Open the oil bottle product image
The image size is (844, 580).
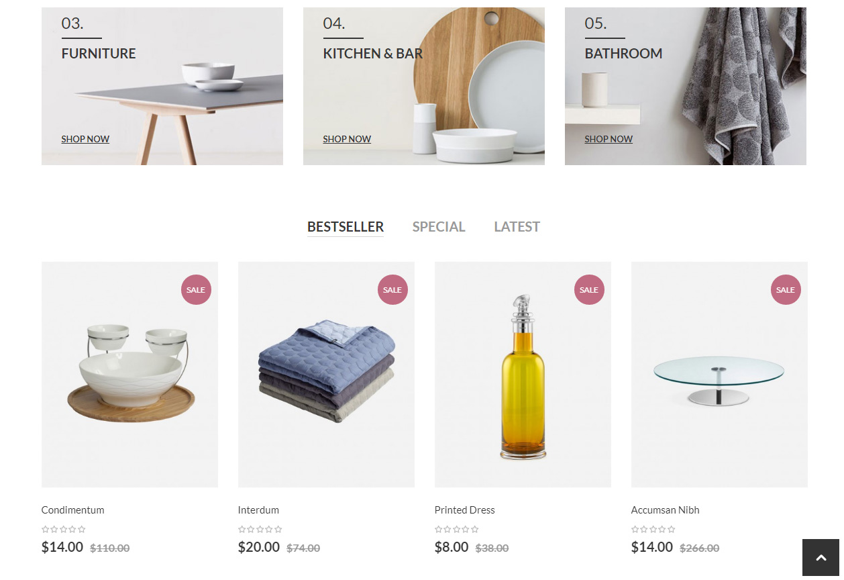523,375
